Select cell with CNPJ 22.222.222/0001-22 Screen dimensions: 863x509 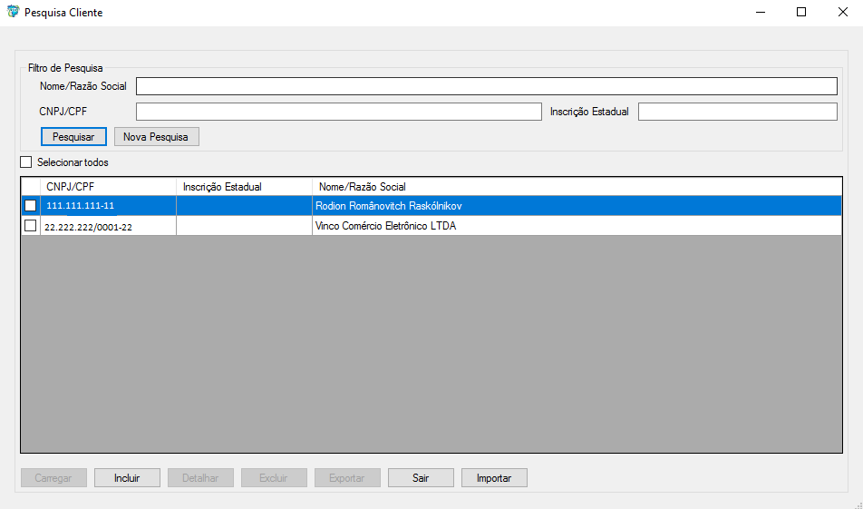point(108,226)
